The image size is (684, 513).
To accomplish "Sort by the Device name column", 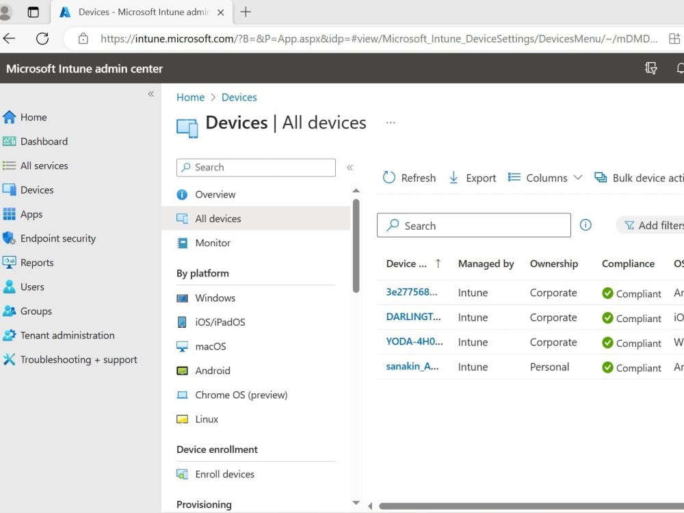I will click(x=409, y=263).
